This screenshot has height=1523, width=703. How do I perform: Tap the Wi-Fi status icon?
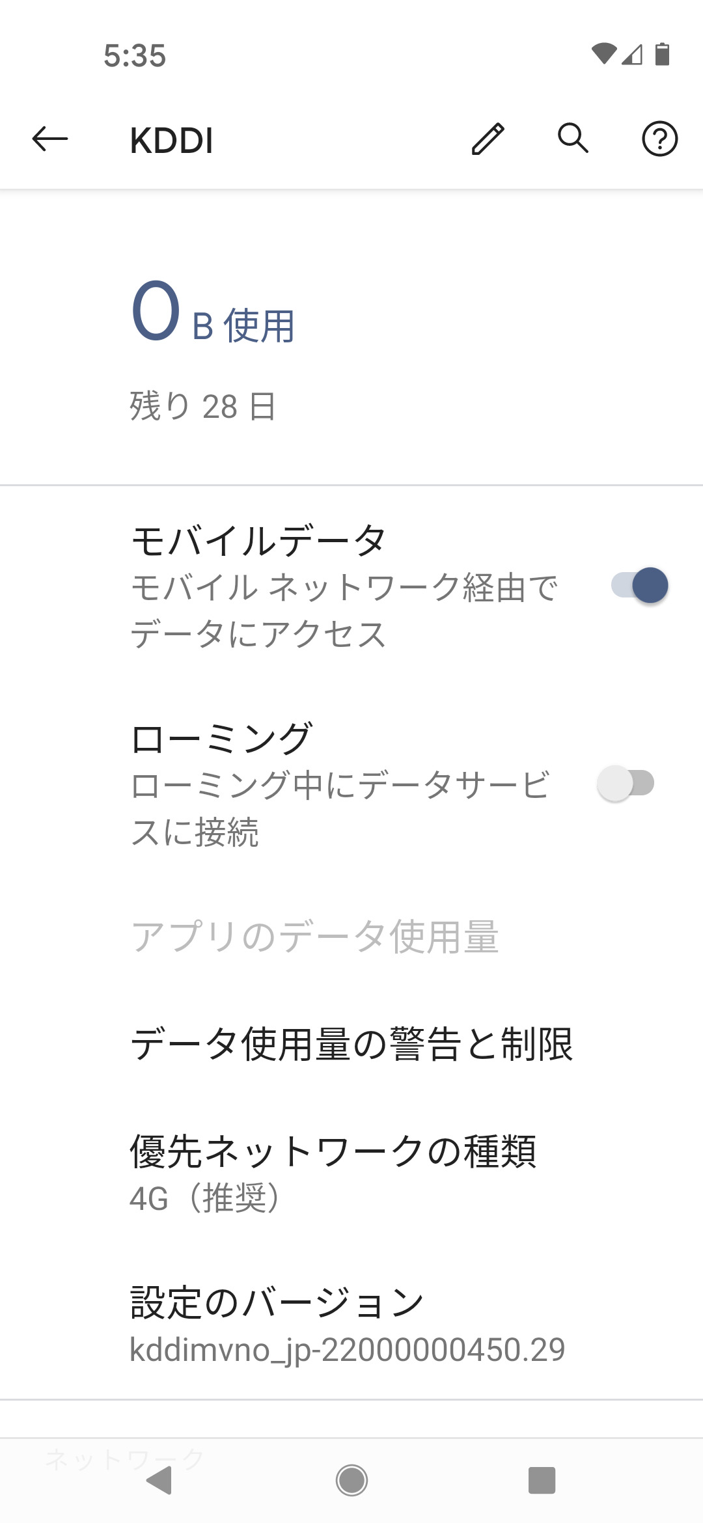click(603, 55)
